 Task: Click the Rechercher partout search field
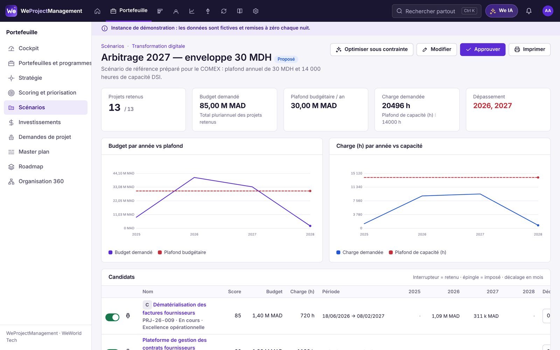tap(436, 11)
